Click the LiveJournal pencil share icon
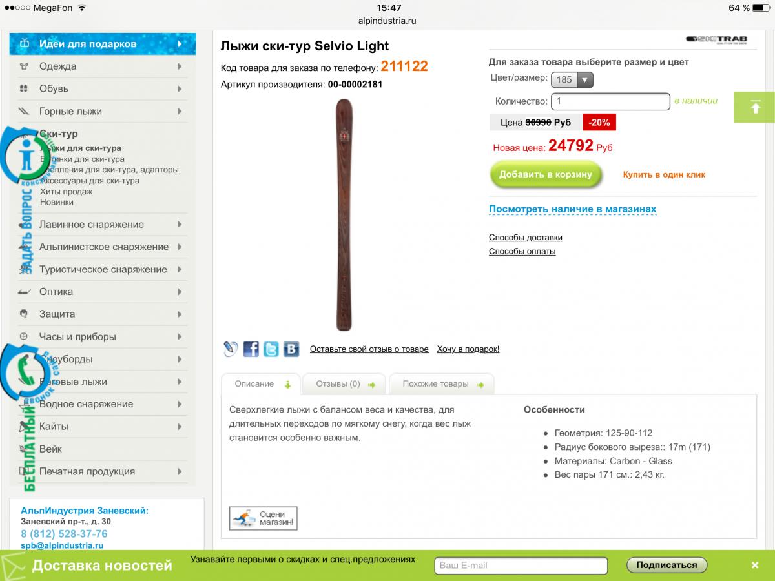 pos(231,349)
